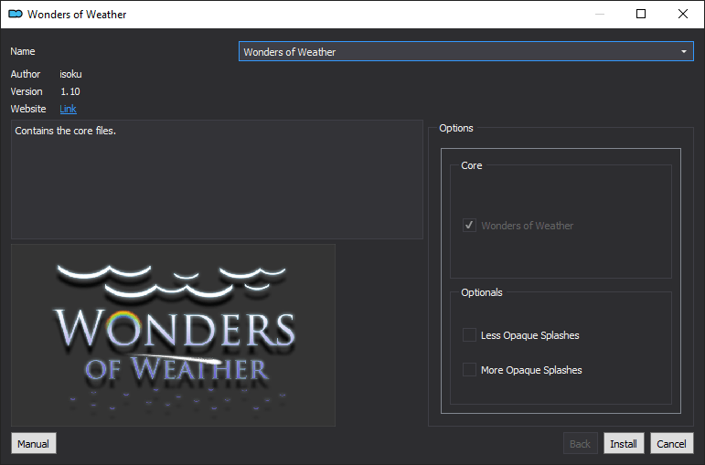Click the app icon in title bar
The width and height of the screenshot is (705, 465).
pyautogui.click(x=16, y=14)
